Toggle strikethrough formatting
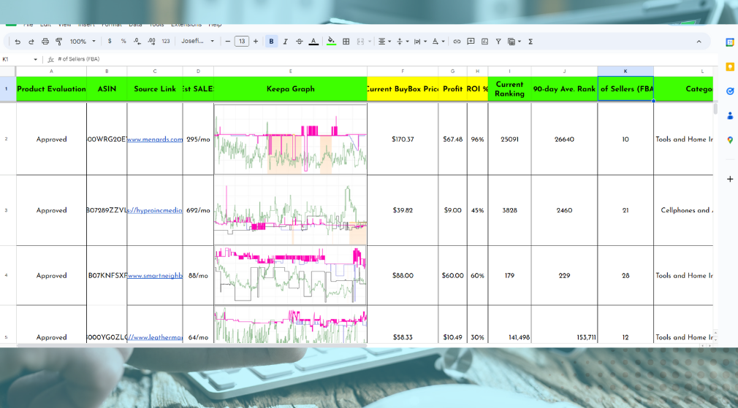Screen dimensions: 738x408 point(300,42)
